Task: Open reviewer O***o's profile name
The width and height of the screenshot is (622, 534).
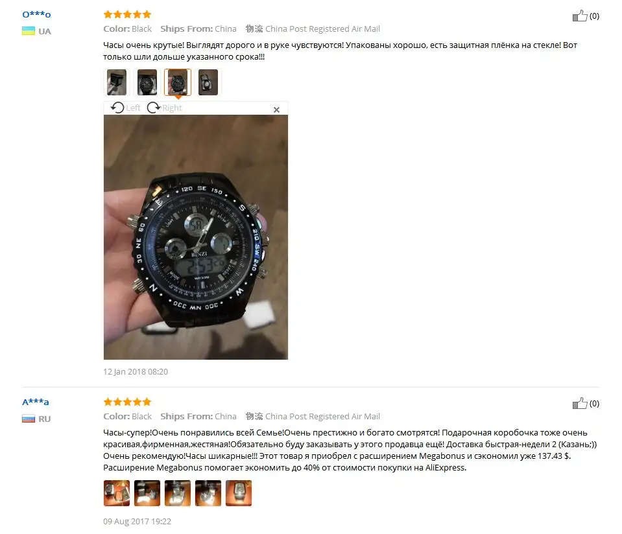Action: [x=36, y=15]
